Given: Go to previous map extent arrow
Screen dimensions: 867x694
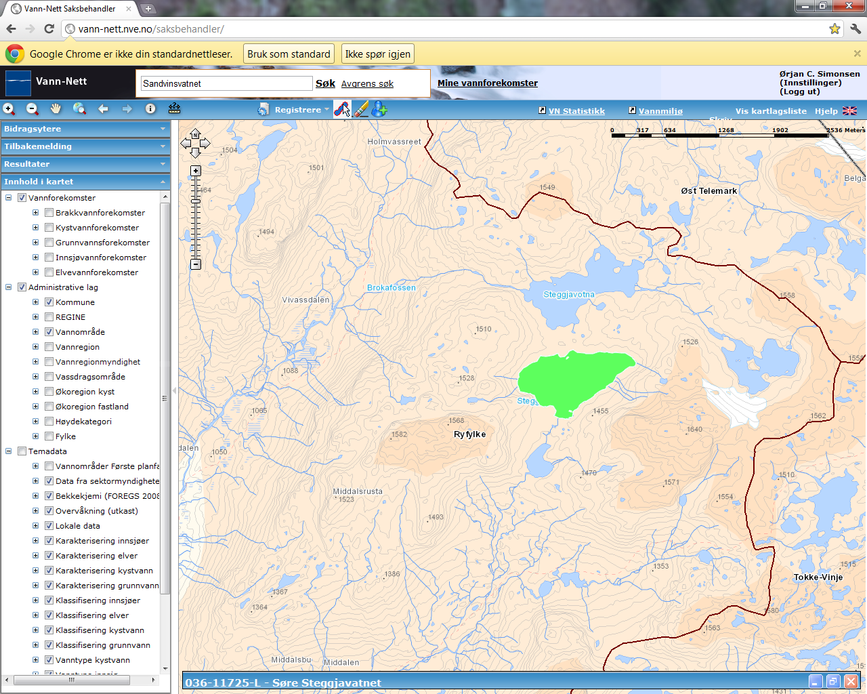Looking at the screenshot, I should [103, 109].
